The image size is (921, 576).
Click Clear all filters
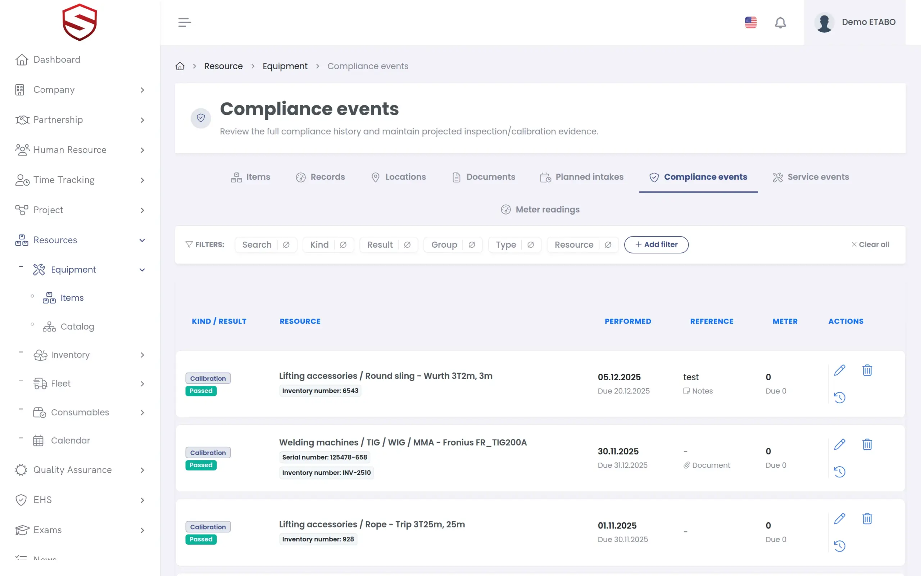tap(870, 244)
